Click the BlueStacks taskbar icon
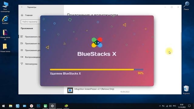The width and height of the screenshot is (194, 109). (x=66, y=106)
